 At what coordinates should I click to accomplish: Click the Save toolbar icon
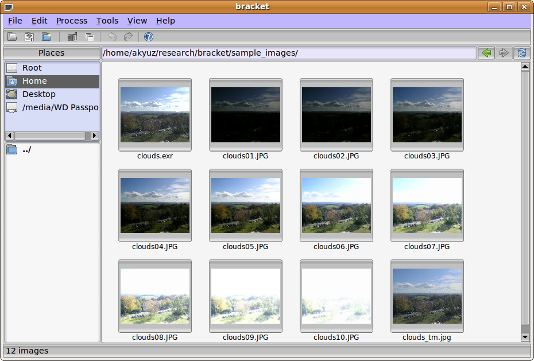click(29, 37)
